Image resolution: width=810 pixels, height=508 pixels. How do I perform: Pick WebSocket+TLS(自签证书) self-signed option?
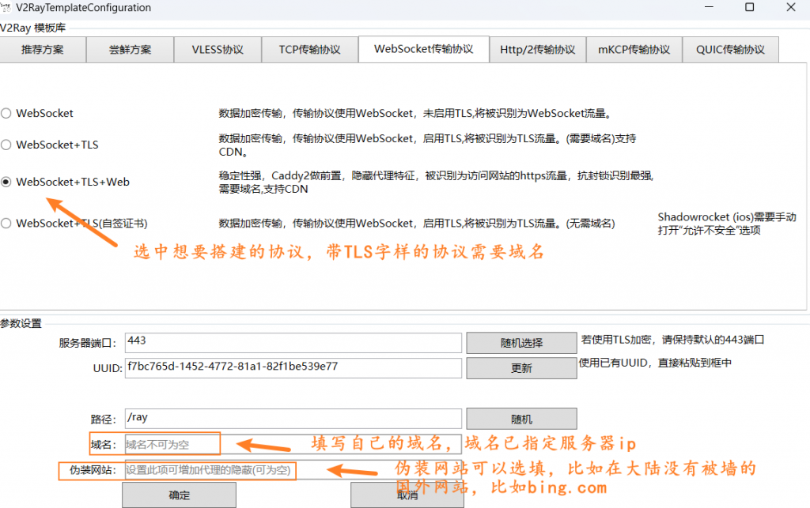click(6, 224)
